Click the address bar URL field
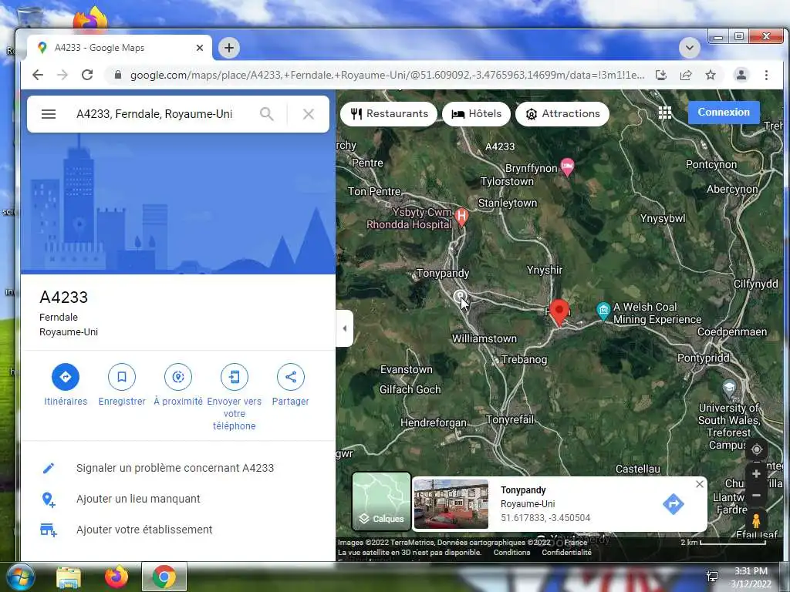Viewport: 790px width, 592px height. tap(387, 75)
